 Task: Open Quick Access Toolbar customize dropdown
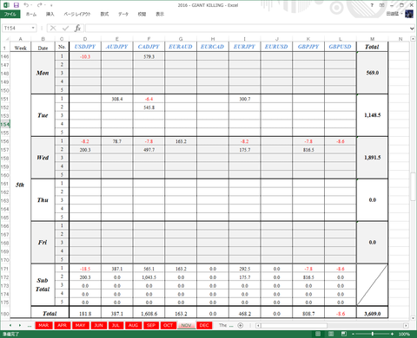tap(51, 5)
